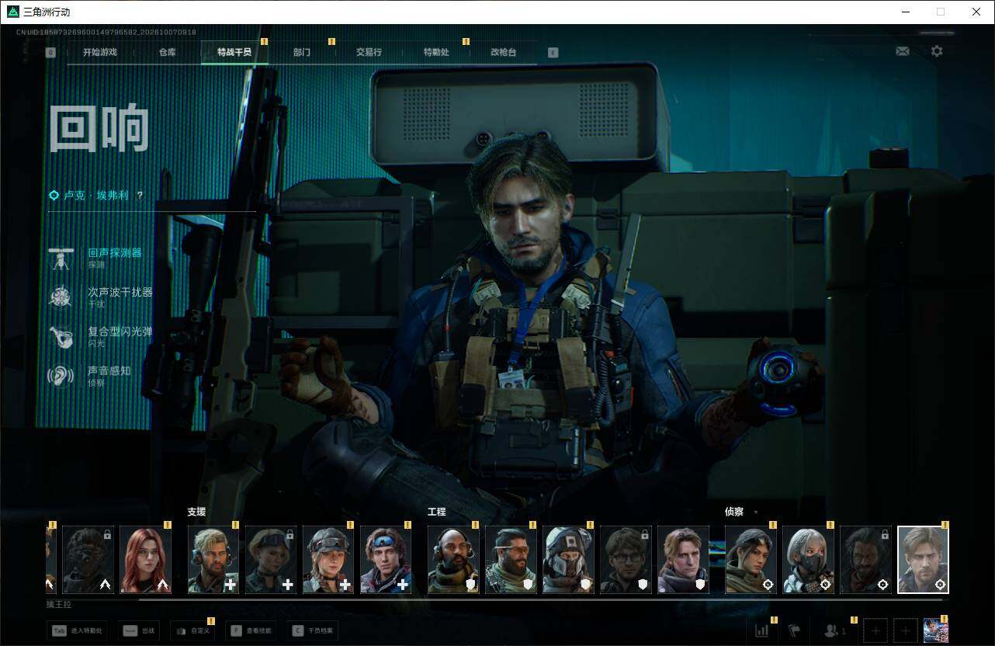995x646 pixels.
Task: Open the 干员档案 operator file button
Action: point(312,630)
